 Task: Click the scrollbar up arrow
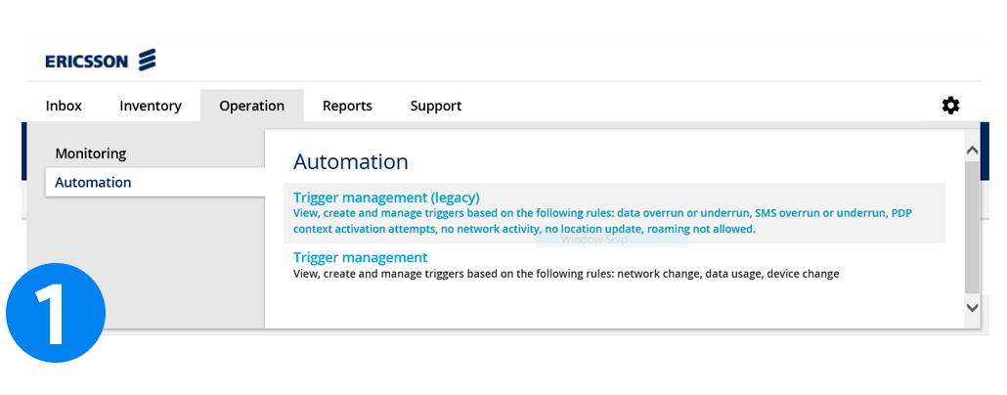point(973,151)
